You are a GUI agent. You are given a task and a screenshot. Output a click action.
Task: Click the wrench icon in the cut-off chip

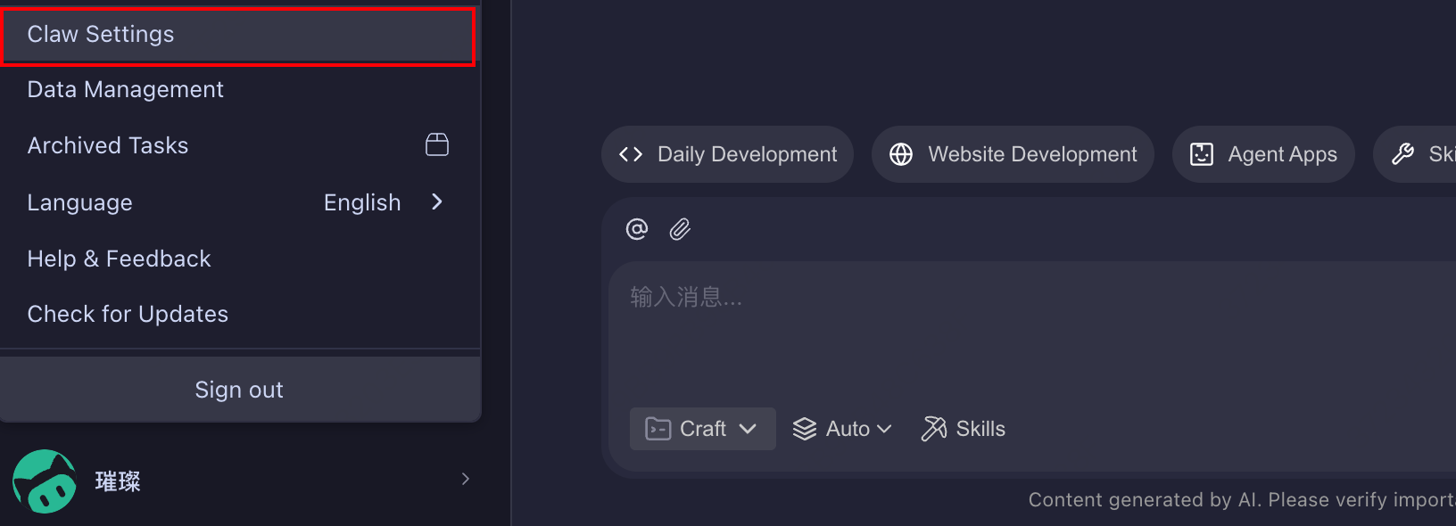(x=1402, y=154)
